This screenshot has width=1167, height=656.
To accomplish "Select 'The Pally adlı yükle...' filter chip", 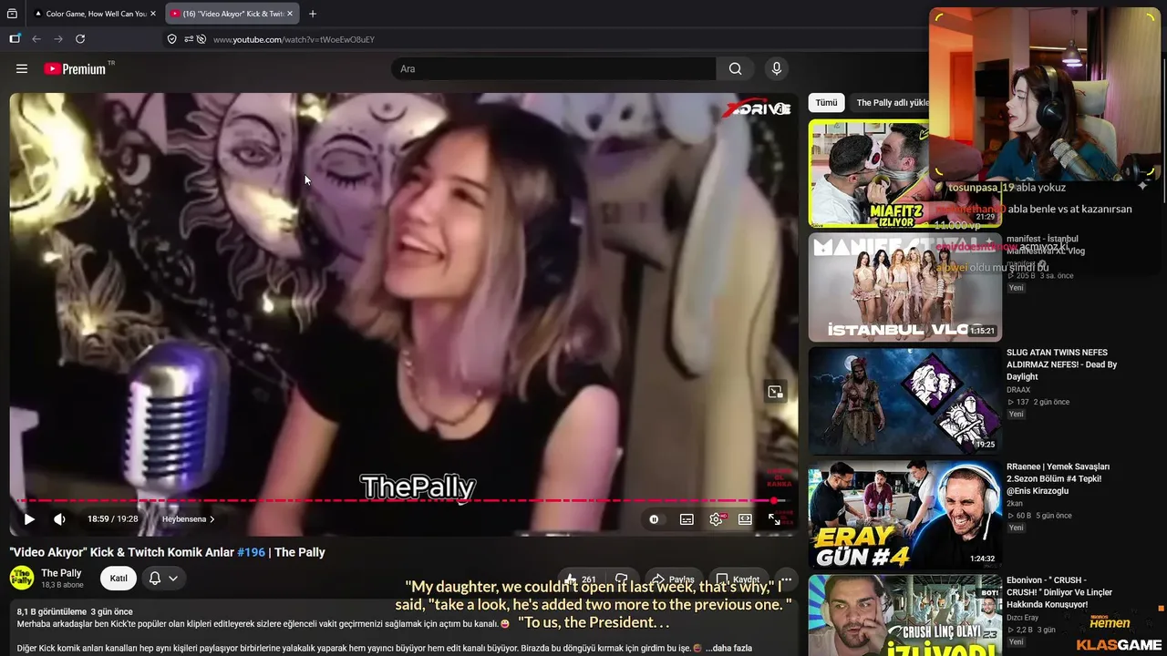I will pyautogui.click(x=892, y=103).
